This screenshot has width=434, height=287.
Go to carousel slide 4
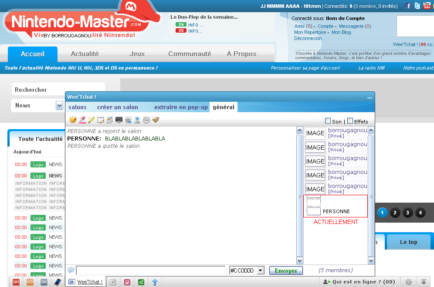tap(420, 213)
